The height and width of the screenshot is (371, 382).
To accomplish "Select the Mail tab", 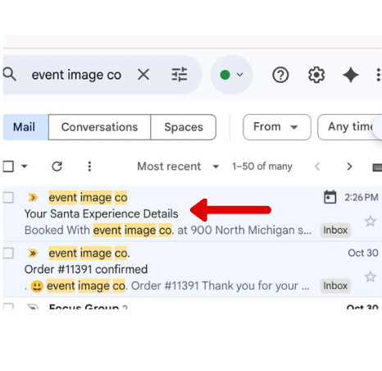I will 25,127.
